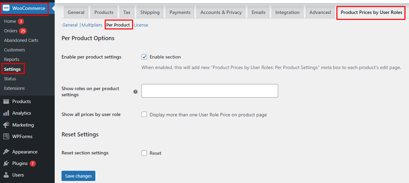The height and width of the screenshot is (183, 409).
Task: Open the Plugins sidebar menu label
Action: coord(20,164)
